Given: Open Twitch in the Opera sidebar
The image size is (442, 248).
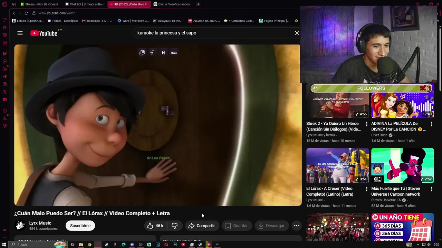Looking at the screenshot, I should pos(4,54).
